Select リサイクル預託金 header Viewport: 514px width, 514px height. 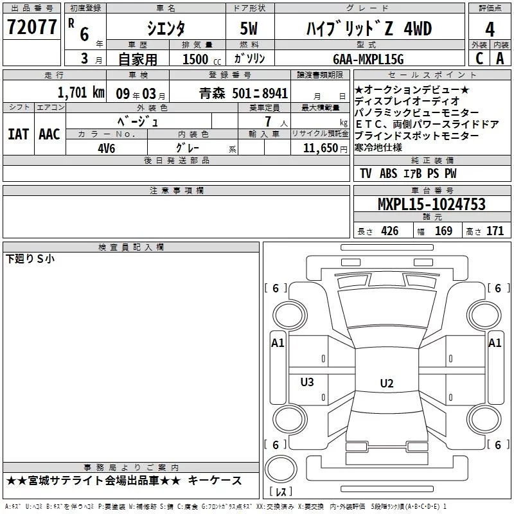(x=320, y=134)
